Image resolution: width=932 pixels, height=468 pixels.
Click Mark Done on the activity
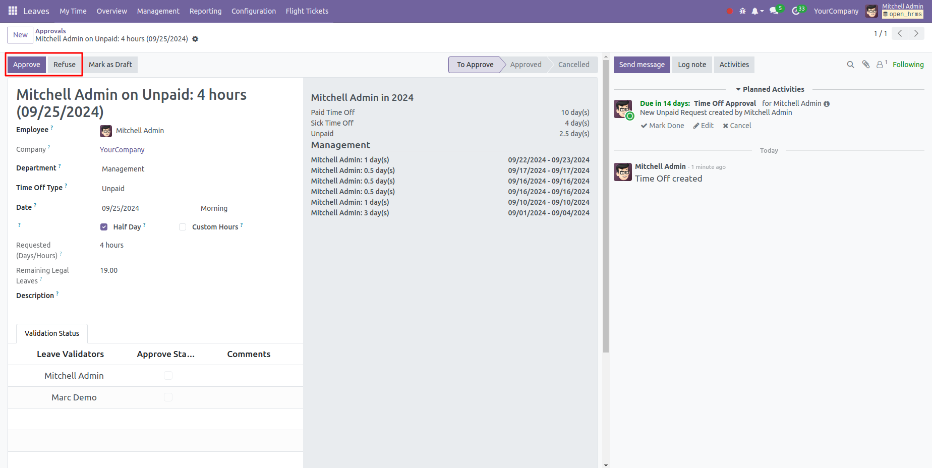[662, 126]
